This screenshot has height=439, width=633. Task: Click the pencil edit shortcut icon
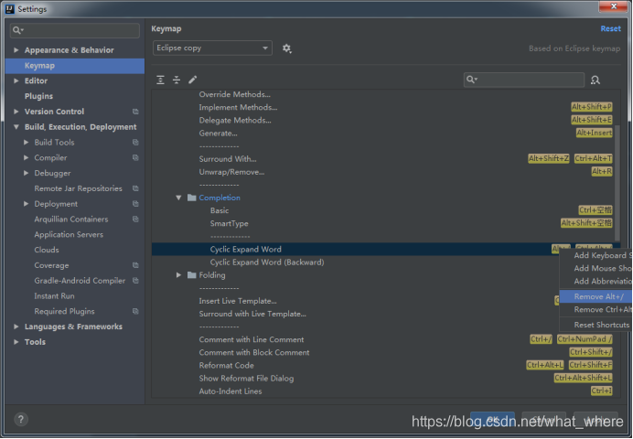[x=193, y=80]
